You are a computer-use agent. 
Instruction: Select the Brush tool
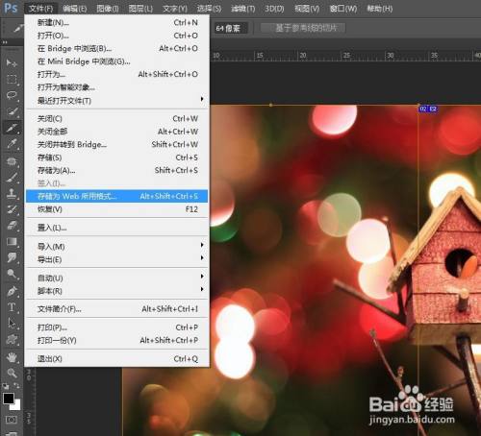point(12,177)
